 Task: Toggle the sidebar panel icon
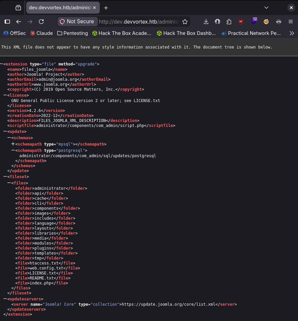click(x=7, y=22)
